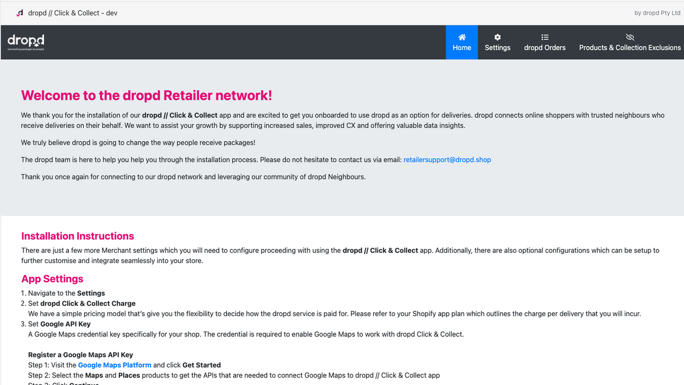Email retailersupport@dropd.shop link
684x385 pixels.
[447, 159]
